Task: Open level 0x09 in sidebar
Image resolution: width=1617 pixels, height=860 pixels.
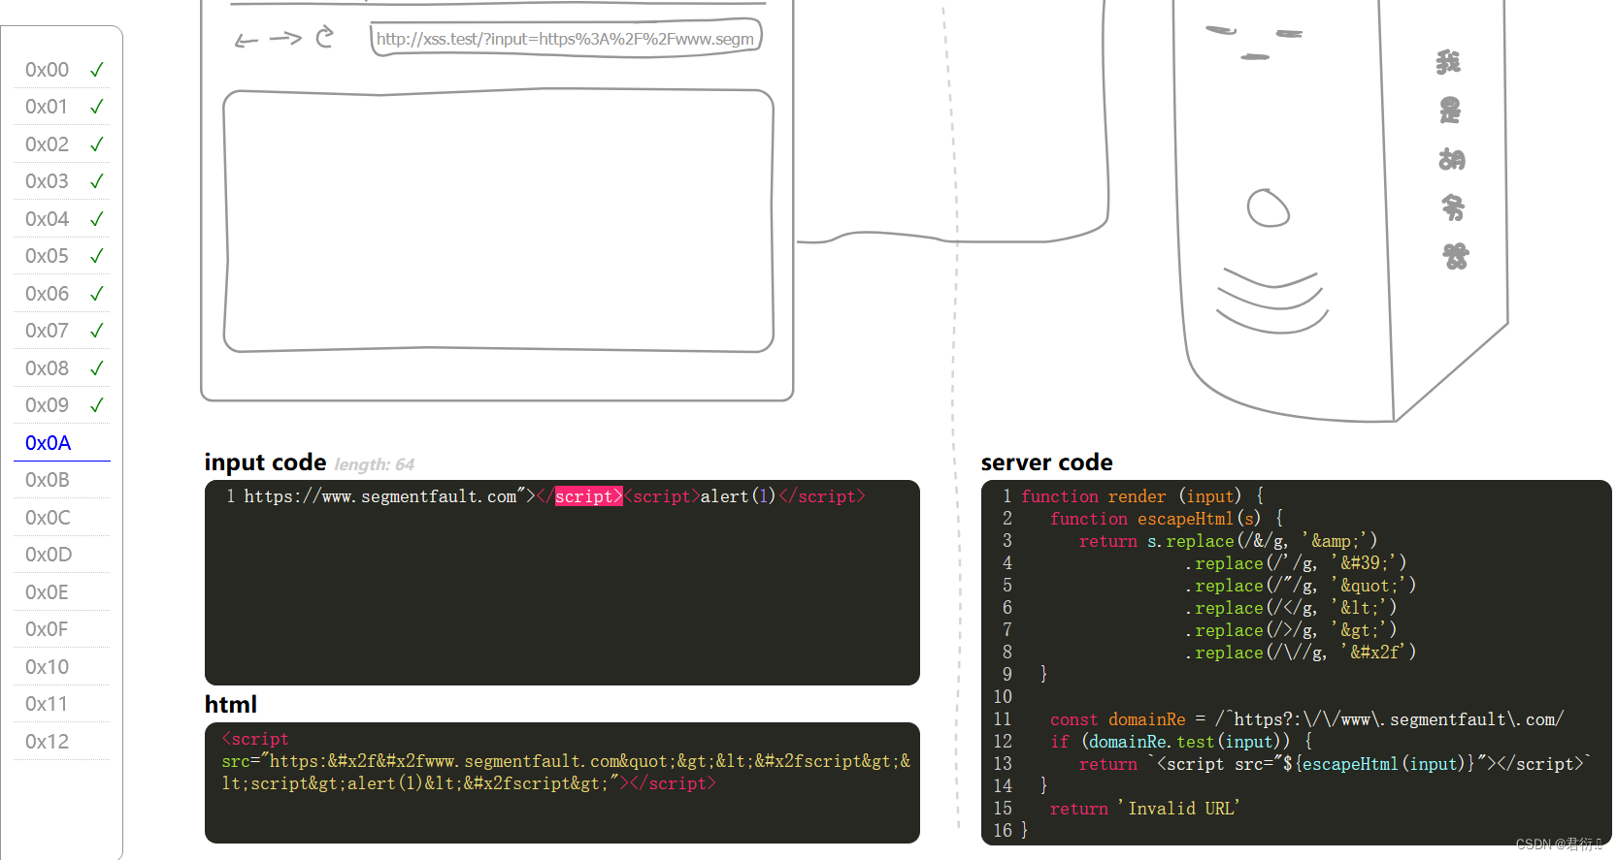Action: (62, 405)
